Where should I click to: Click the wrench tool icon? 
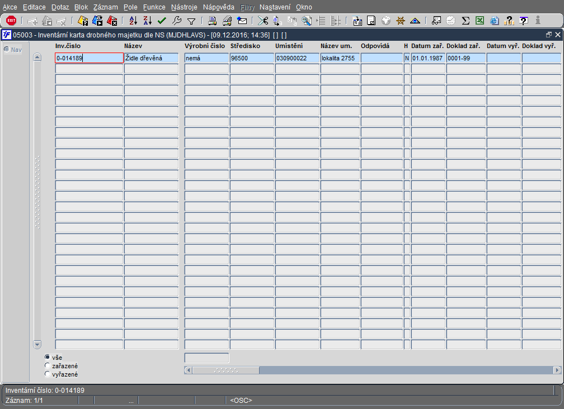(x=177, y=21)
